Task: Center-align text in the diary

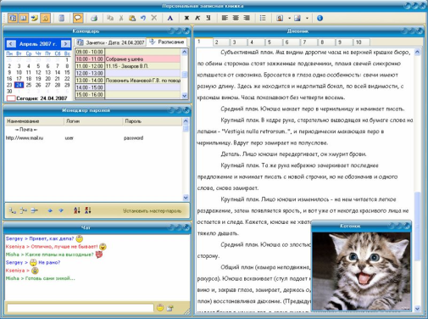Action: pos(236,18)
